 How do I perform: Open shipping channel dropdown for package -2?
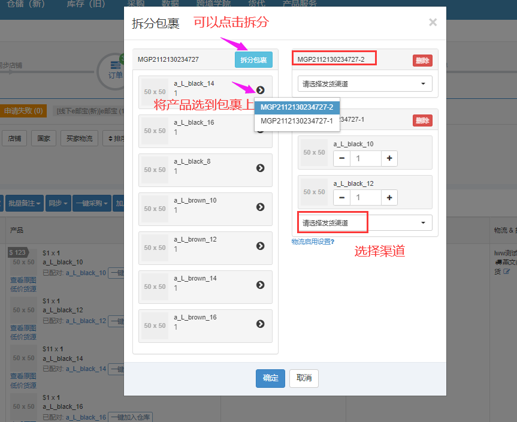tap(365, 84)
